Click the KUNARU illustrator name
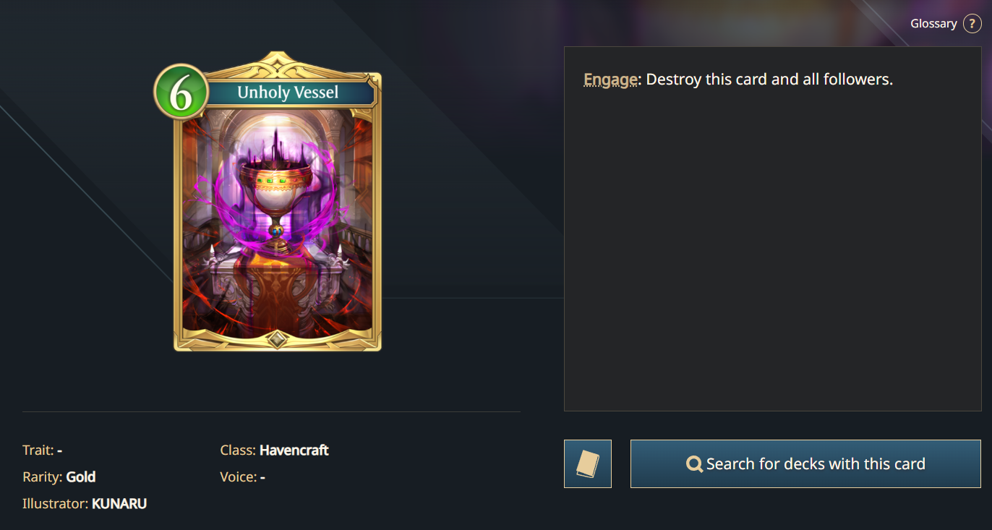Image resolution: width=992 pixels, height=530 pixels. (x=119, y=504)
